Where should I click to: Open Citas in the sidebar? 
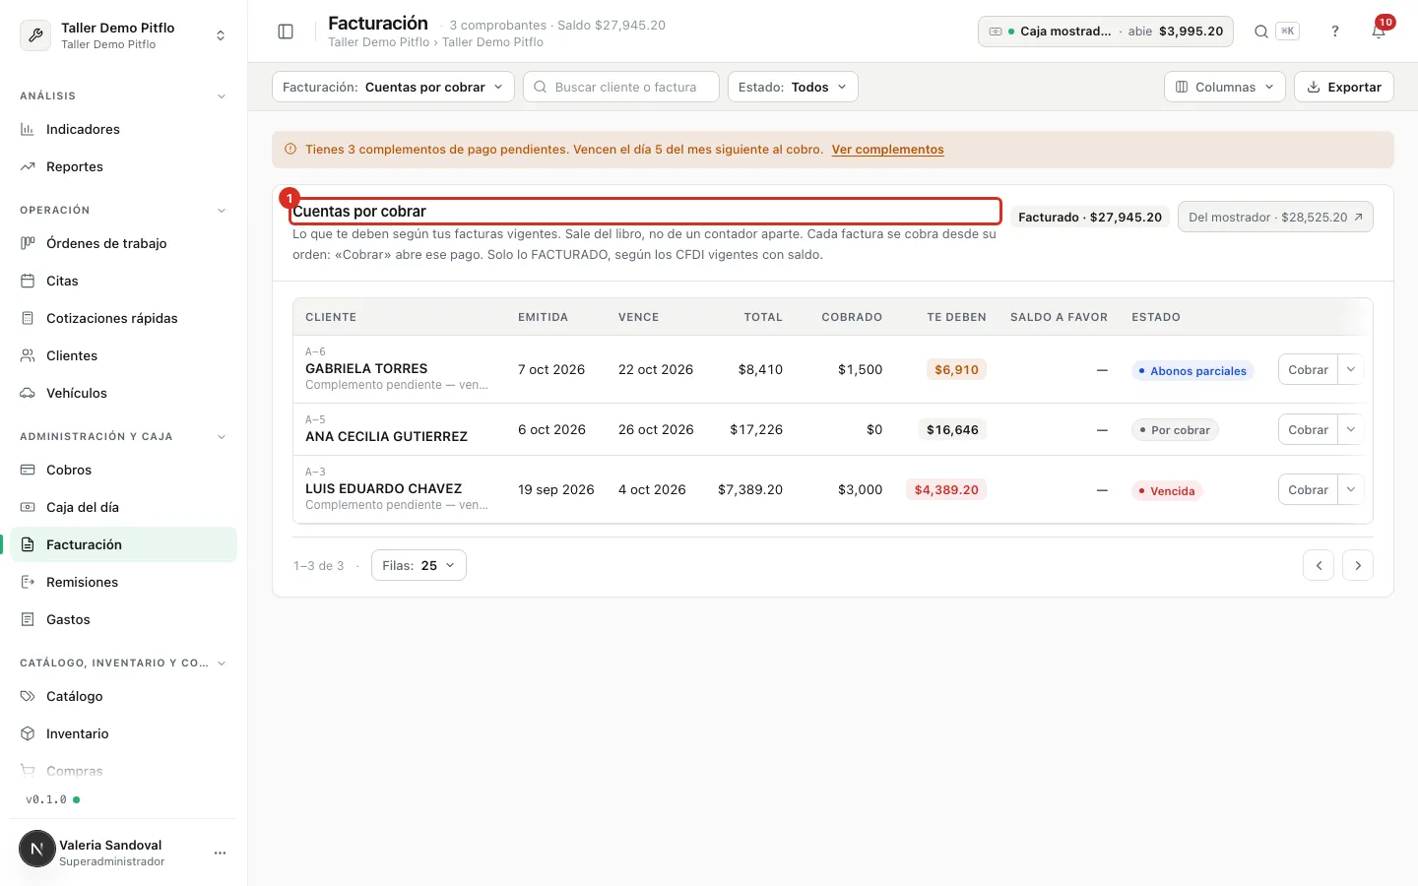tap(124, 281)
